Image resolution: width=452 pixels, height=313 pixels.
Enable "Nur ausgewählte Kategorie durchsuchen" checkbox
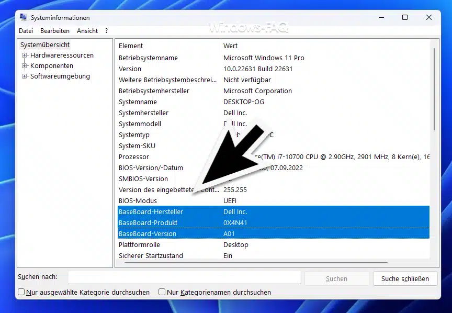20,292
